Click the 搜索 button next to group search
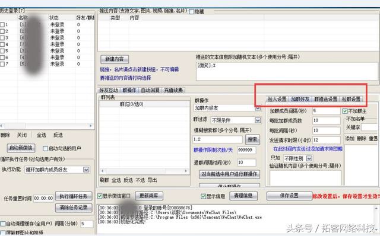The image size is (380, 236). coord(252,139)
